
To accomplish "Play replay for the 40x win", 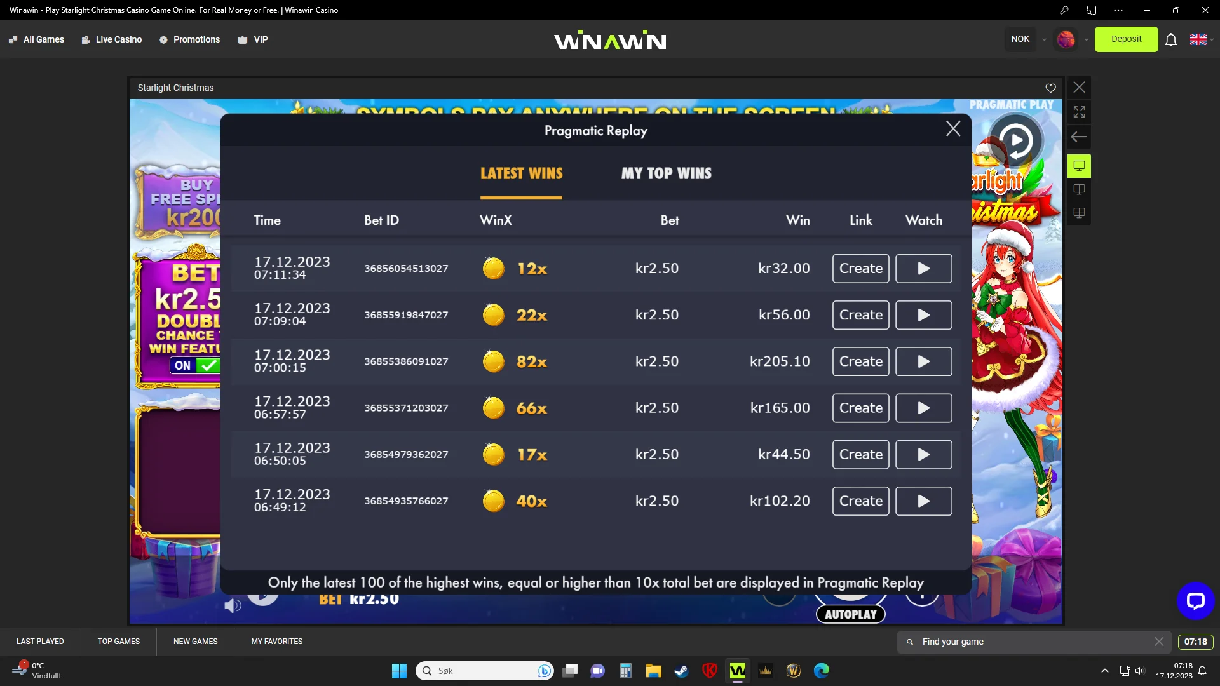I will 924,501.
